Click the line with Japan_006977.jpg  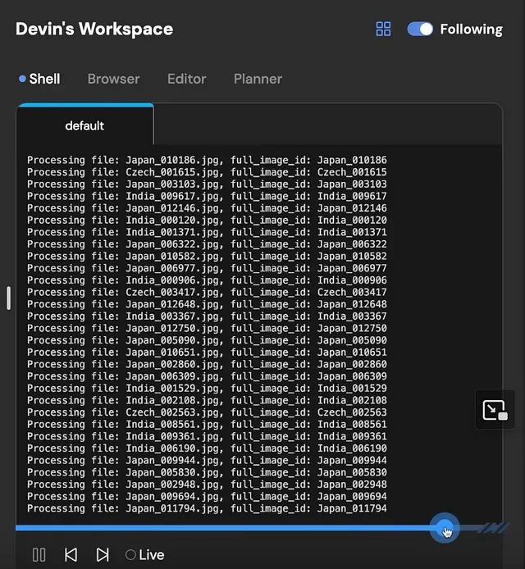point(207,268)
